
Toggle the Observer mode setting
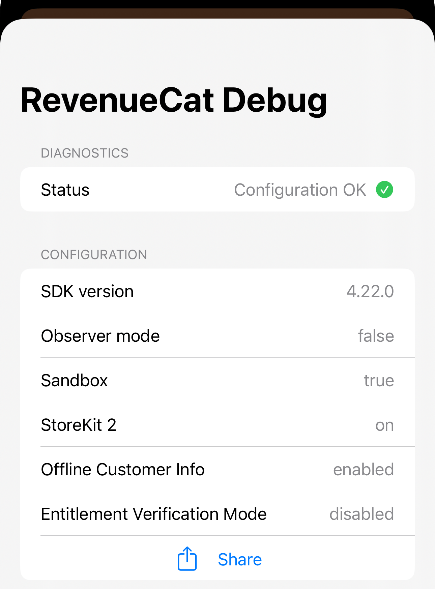click(217, 335)
